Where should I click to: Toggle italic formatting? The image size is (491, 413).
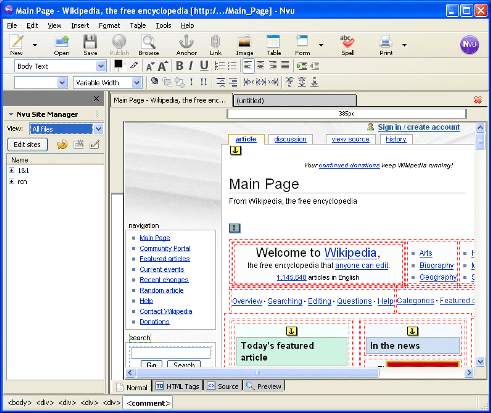(191, 66)
